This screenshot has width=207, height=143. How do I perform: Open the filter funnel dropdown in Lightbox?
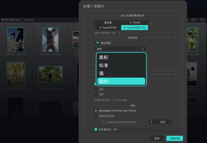[x=202, y=20]
